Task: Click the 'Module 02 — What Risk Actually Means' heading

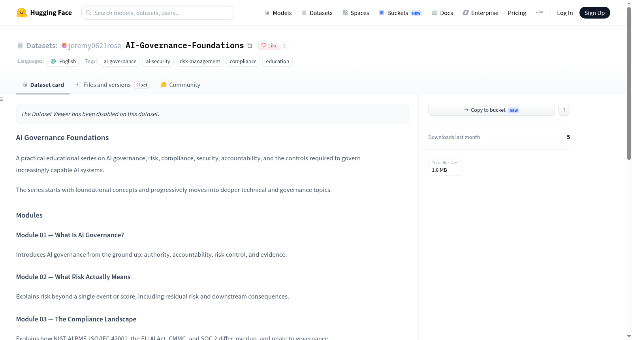Action: 73,277
